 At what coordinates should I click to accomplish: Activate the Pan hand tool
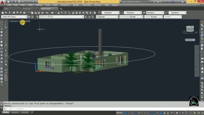[x=59, y=13]
